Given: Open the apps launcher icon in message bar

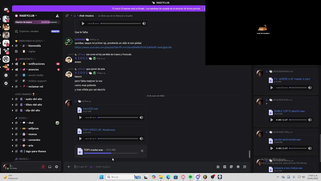Looking at the screenshot, I should (245, 167).
